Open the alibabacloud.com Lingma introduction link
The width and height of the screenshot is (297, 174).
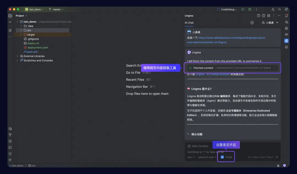tap(226, 40)
